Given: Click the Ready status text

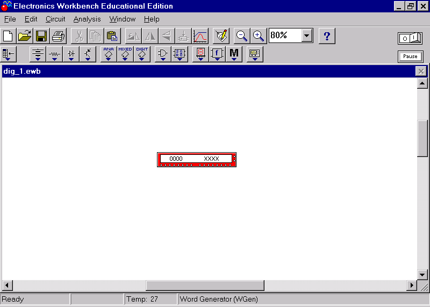Looking at the screenshot, I should coord(13,299).
